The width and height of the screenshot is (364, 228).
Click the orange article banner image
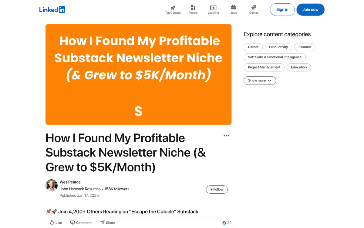[x=138, y=74]
